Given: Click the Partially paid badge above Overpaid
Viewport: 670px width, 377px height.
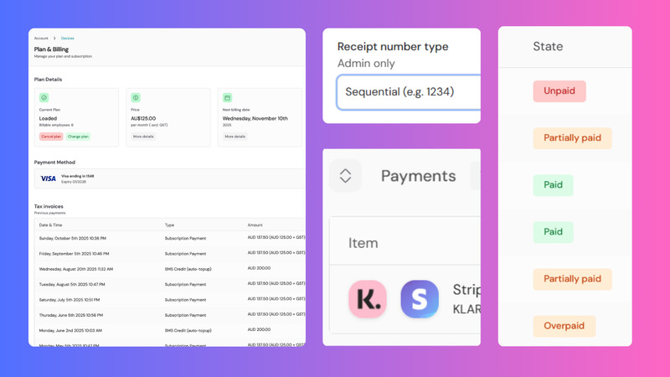Looking at the screenshot, I should coord(572,279).
